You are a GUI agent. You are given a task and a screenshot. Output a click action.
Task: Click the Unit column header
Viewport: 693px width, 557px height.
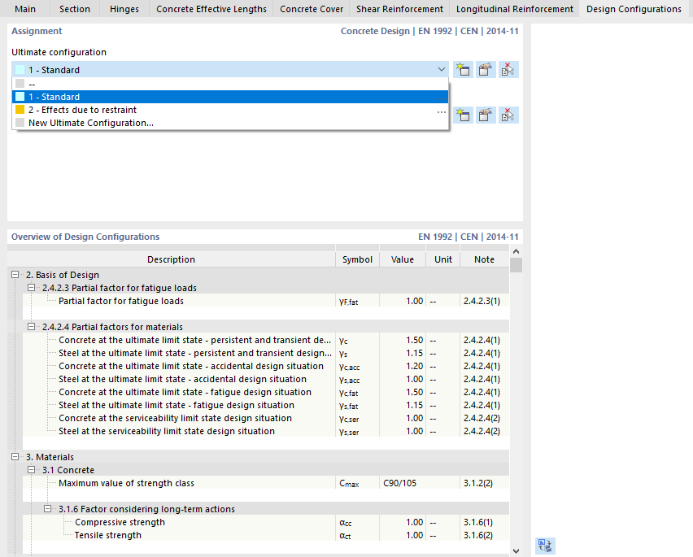[442, 259]
